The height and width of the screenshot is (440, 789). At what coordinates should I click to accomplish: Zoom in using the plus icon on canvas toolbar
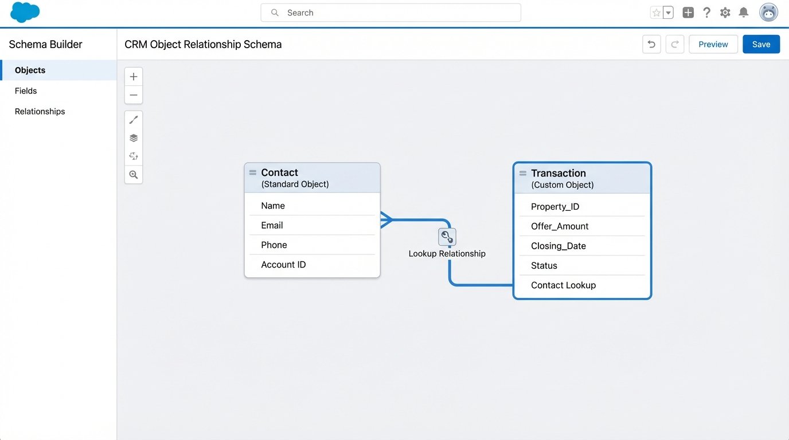[133, 76]
